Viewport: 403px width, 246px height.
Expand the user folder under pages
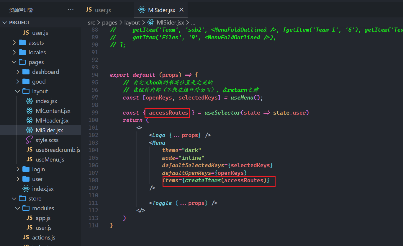pyautogui.click(x=18, y=179)
